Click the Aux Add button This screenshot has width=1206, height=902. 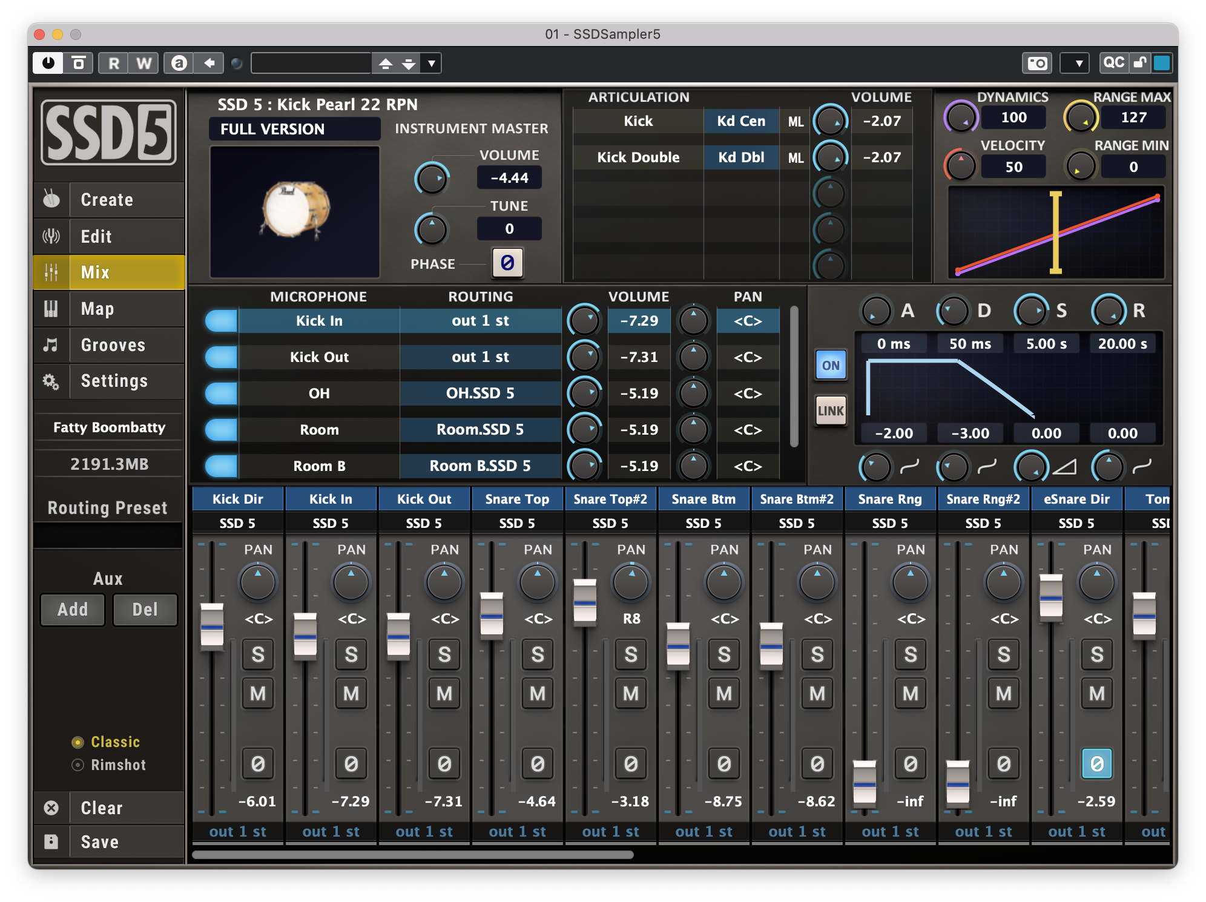(73, 610)
